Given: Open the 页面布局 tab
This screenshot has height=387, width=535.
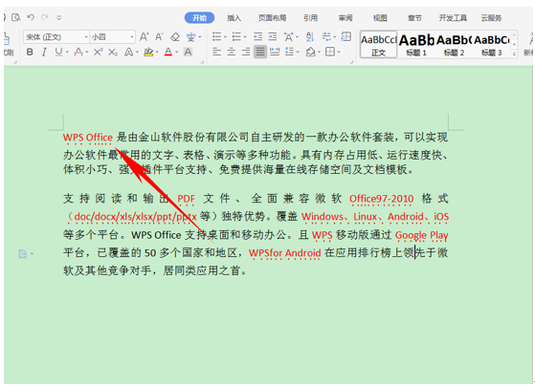Looking at the screenshot, I should click(272, 18).
